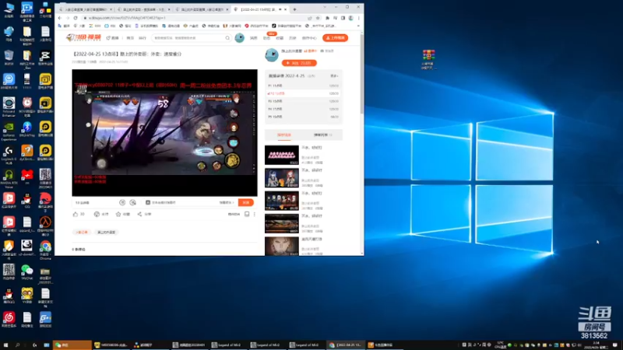The width and height of the screenshot is (623, 350).
Task: Send danmaku with the orange send button
Action: (x=246, y=203)
